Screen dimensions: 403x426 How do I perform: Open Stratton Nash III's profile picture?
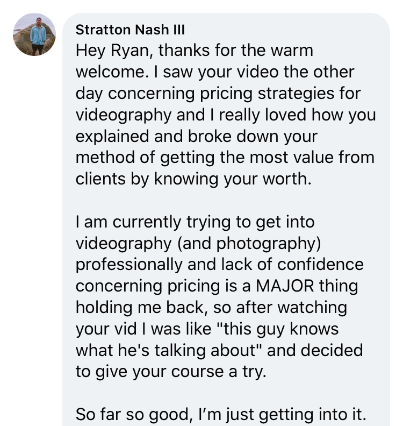coord(34,34)
